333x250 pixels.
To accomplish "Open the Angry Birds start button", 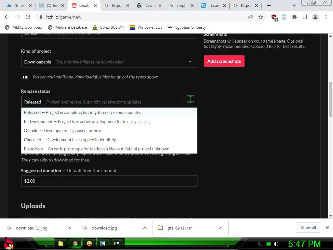I will (9, 243).
